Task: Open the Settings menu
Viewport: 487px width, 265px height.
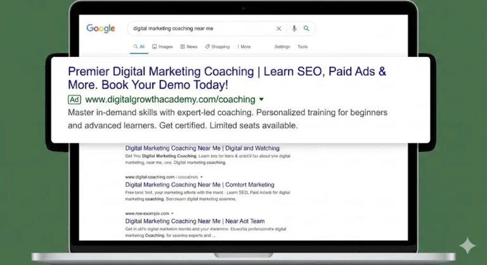Action: pyautogui.click(x=282, y=47)
